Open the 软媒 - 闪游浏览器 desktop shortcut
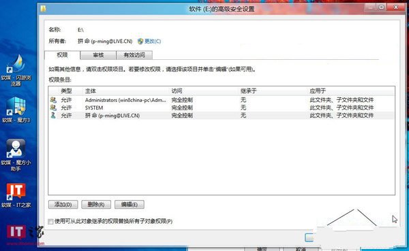 [x=16, y=70]
